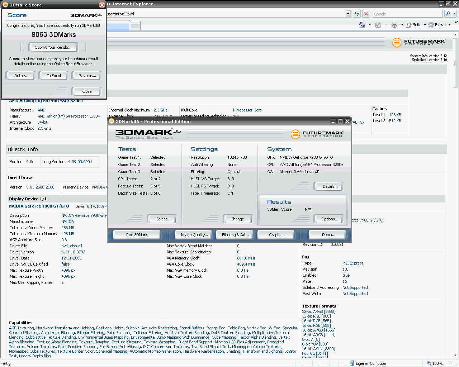Click the PCI Express bus type value
Screen dimensions: 459x367
[353, 263]
